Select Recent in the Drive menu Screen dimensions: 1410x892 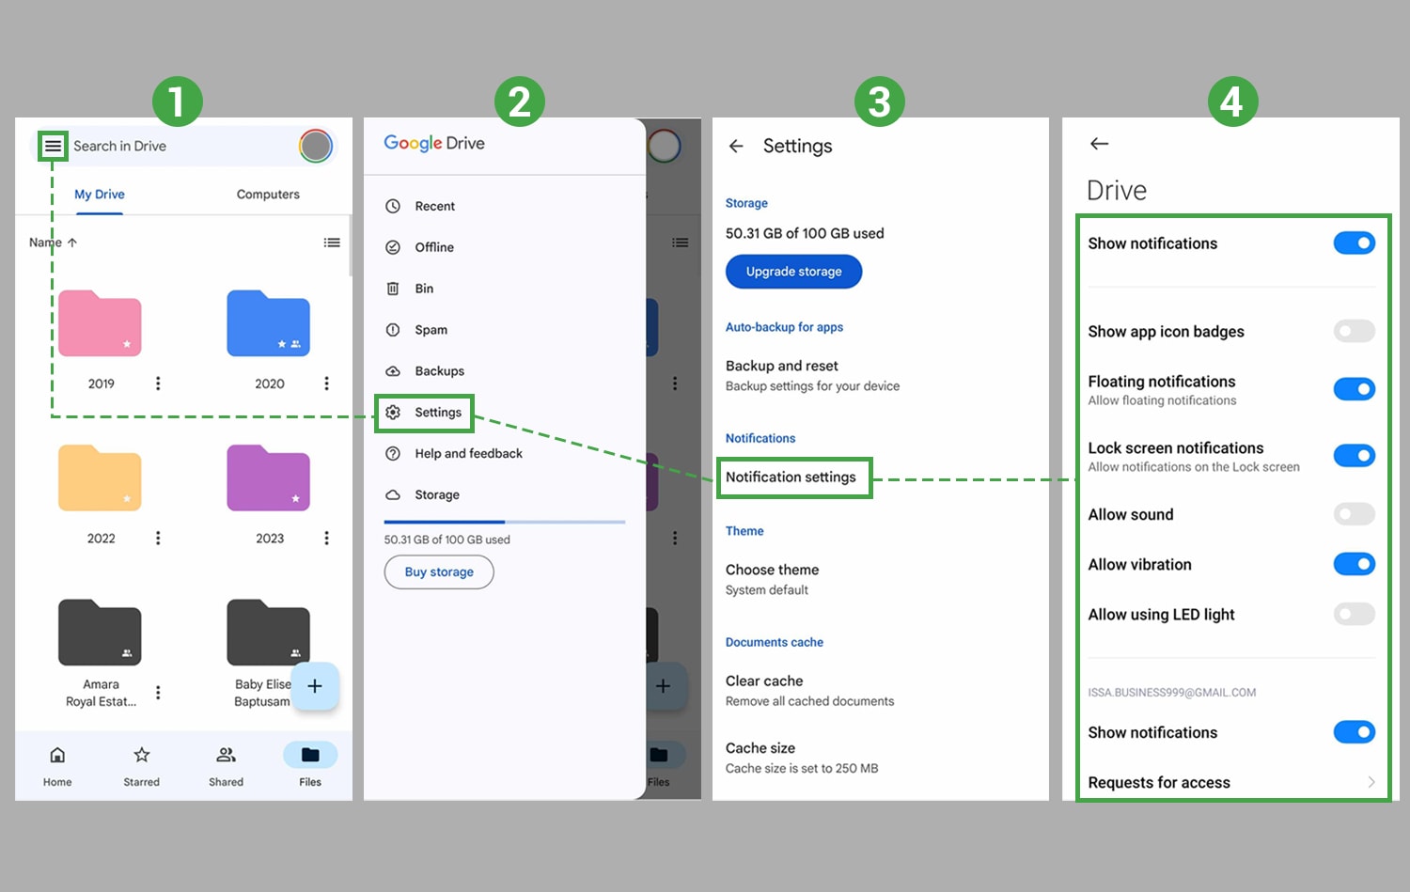click(x=435, y=206)
